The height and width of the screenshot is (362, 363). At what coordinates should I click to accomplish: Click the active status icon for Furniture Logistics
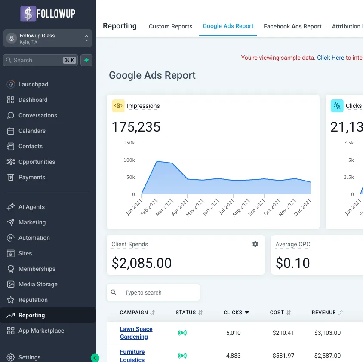182,356
